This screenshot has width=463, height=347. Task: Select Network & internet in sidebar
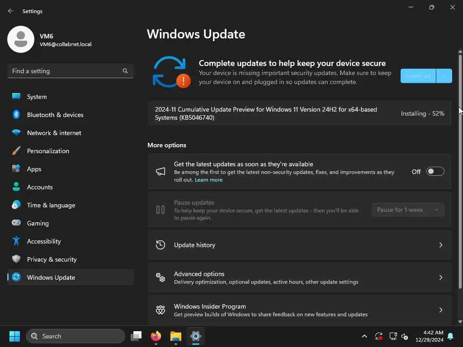point(70,132)
